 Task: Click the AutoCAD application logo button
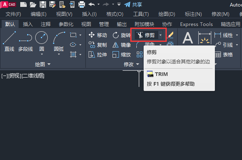tap(8, 4)
